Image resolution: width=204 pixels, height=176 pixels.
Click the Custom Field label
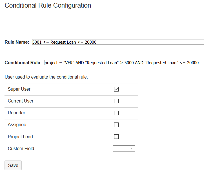click(21, 149)
